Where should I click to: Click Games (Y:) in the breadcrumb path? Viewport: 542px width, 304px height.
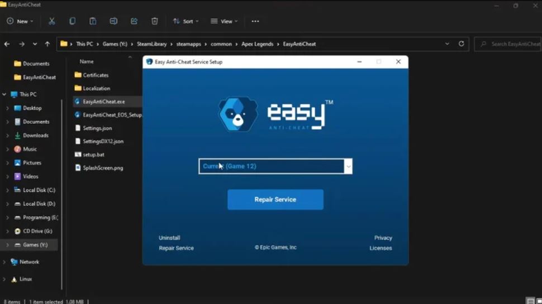(115, 44)
